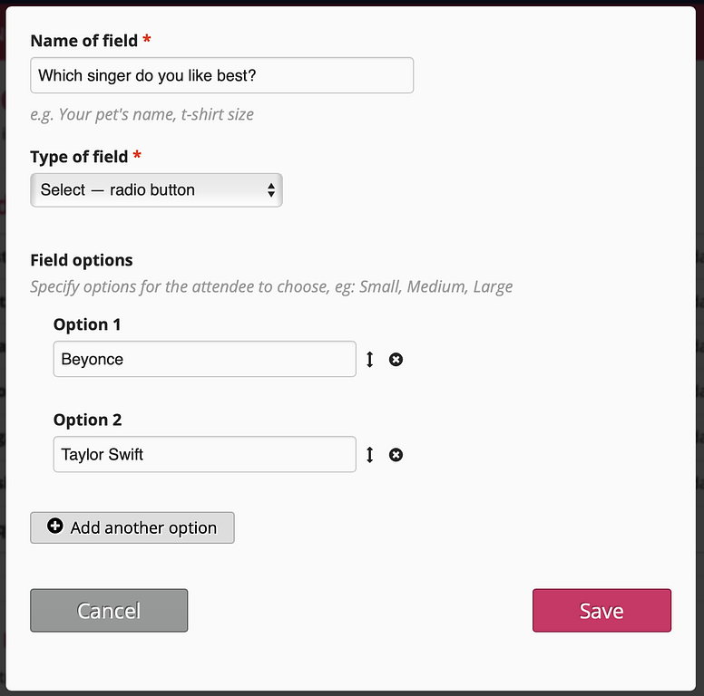Image resolution: width=704 pixels, height=696 pixels.
Task: Open the Type of field dropdown
Action: [156, 190]
